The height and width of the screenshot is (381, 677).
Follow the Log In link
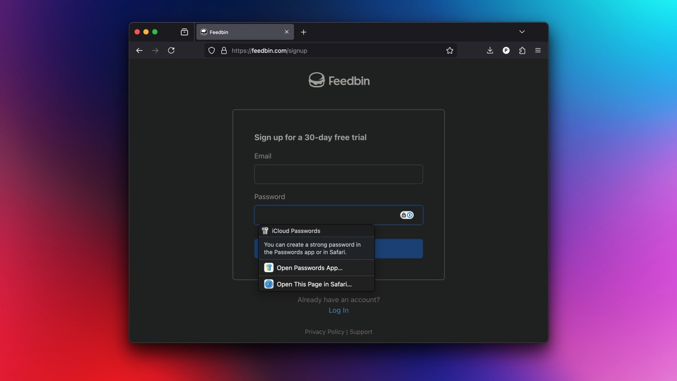coord(338,310)
